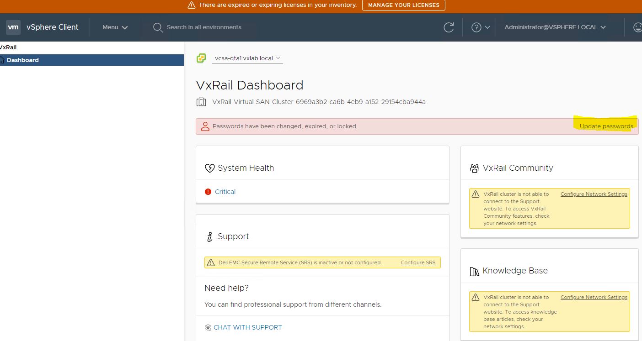Click the System Health heart icon

pos(210,168)
